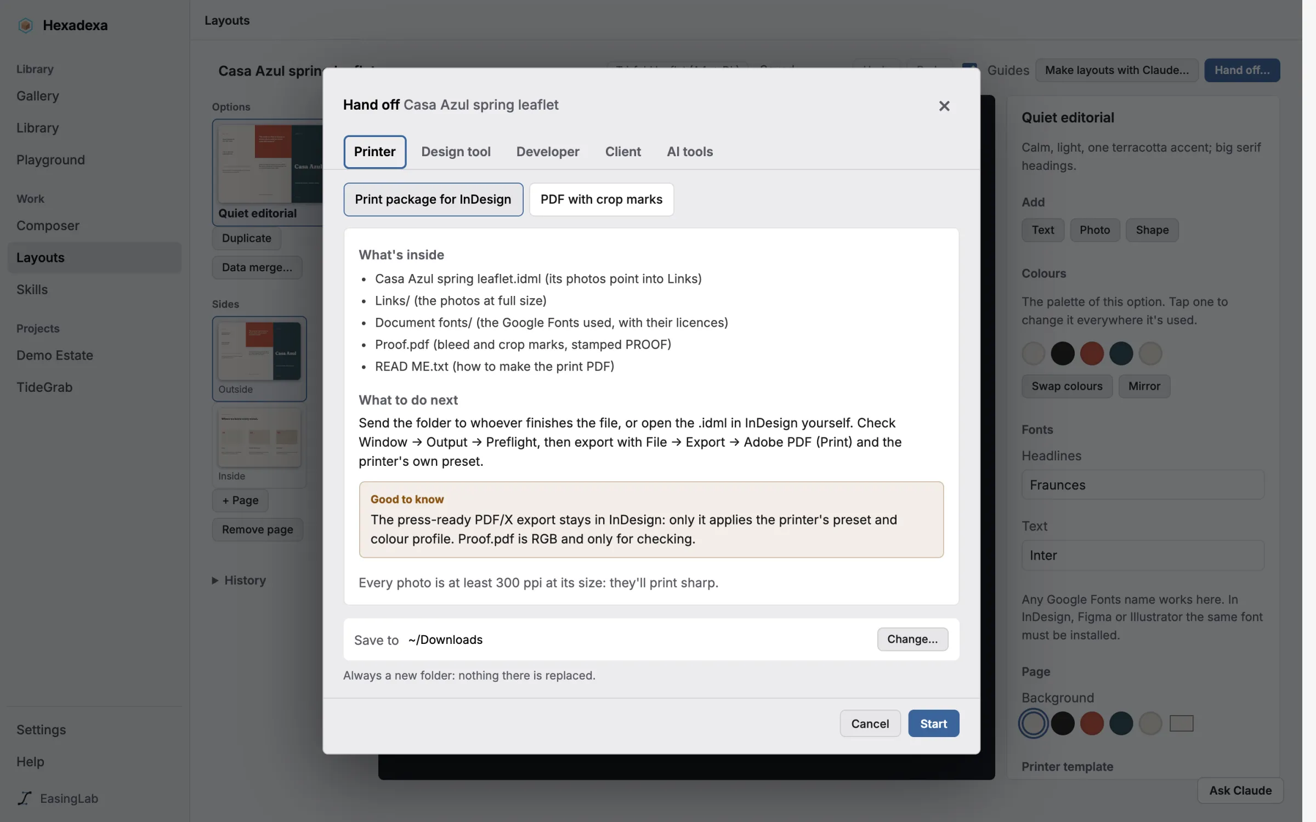Select the Quiet editorial option thumbnail
This screenshot has height=822, width=1316.
268,172
